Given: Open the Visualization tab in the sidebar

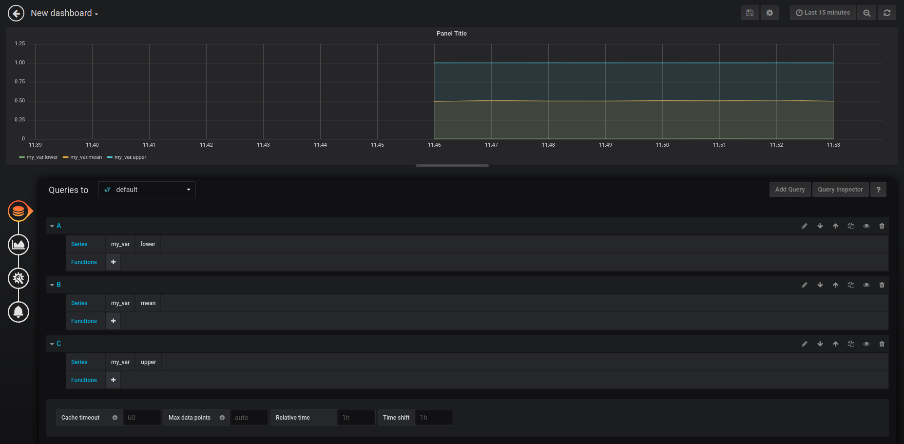Looking at the screenshot, I should point(19,245).
